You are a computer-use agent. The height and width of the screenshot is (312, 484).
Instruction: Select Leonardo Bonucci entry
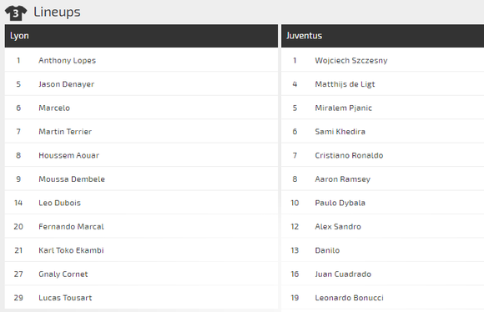click(349, 298)
